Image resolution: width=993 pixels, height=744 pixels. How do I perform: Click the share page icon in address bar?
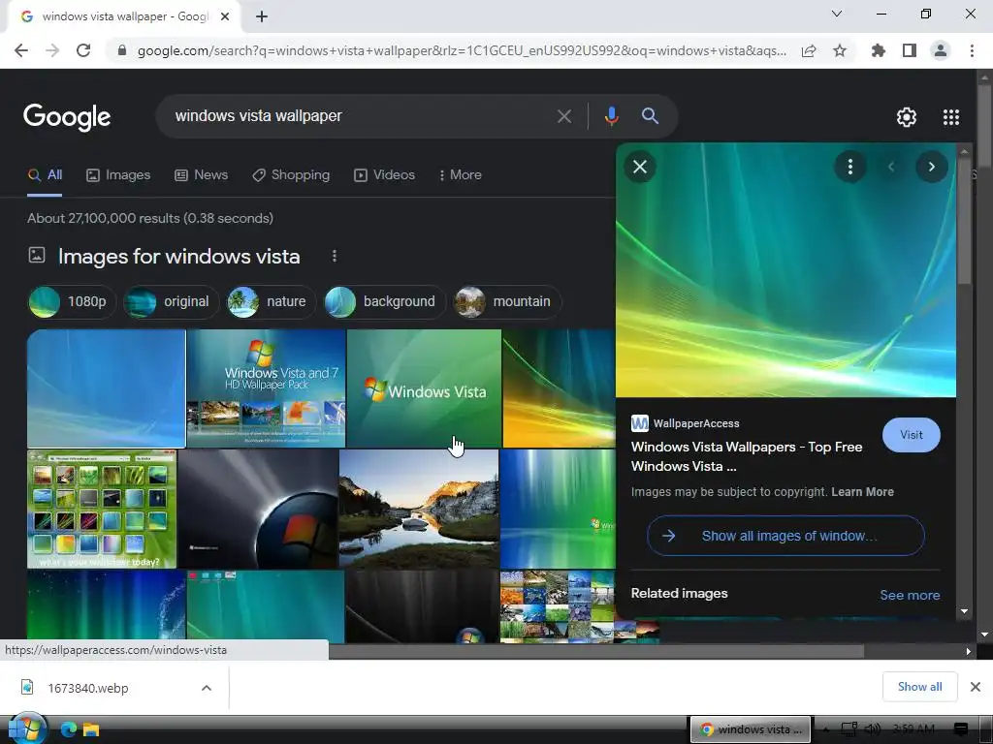pos(808,50)
